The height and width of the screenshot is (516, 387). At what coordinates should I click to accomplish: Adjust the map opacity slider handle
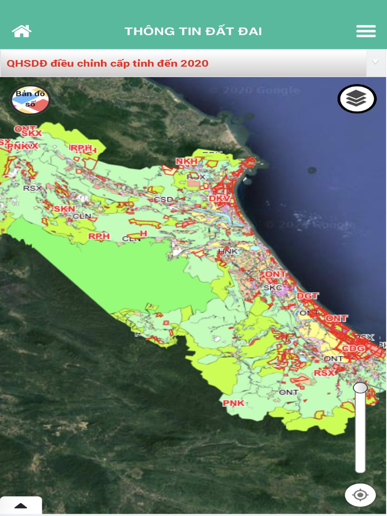point(360,388)
